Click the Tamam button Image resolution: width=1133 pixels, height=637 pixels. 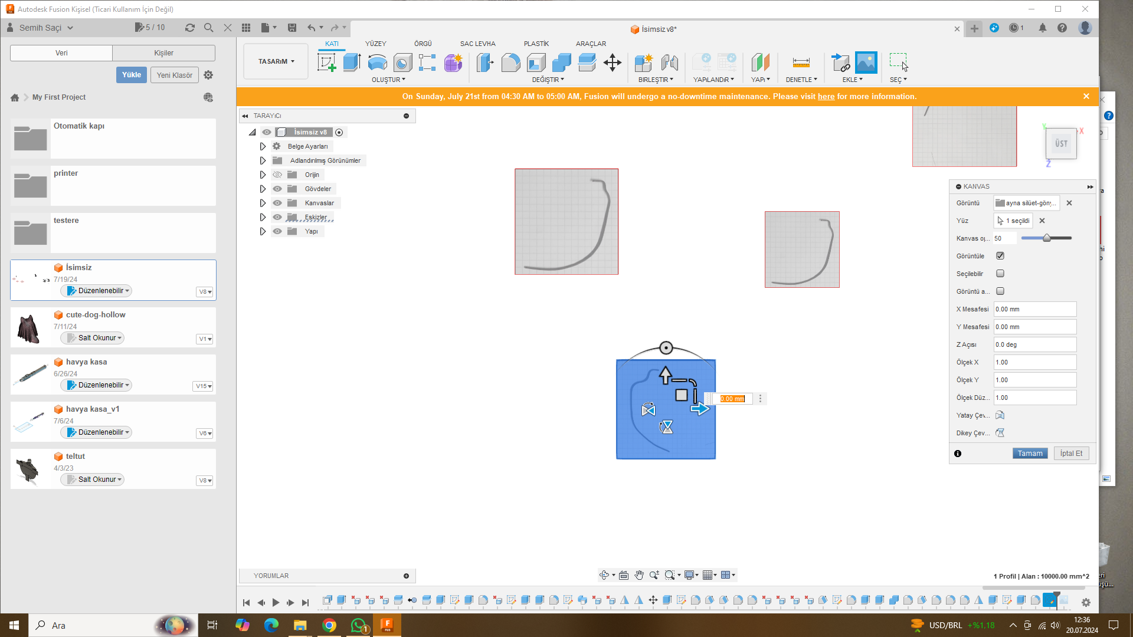(x=1030, y=454)
